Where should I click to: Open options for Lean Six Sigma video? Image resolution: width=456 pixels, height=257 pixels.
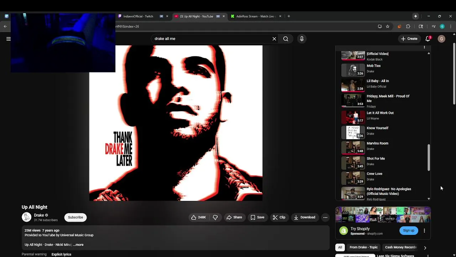[x=428, y=256]
